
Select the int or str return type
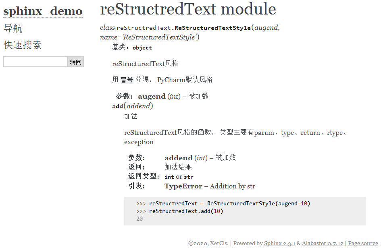[x=179, y=177]
